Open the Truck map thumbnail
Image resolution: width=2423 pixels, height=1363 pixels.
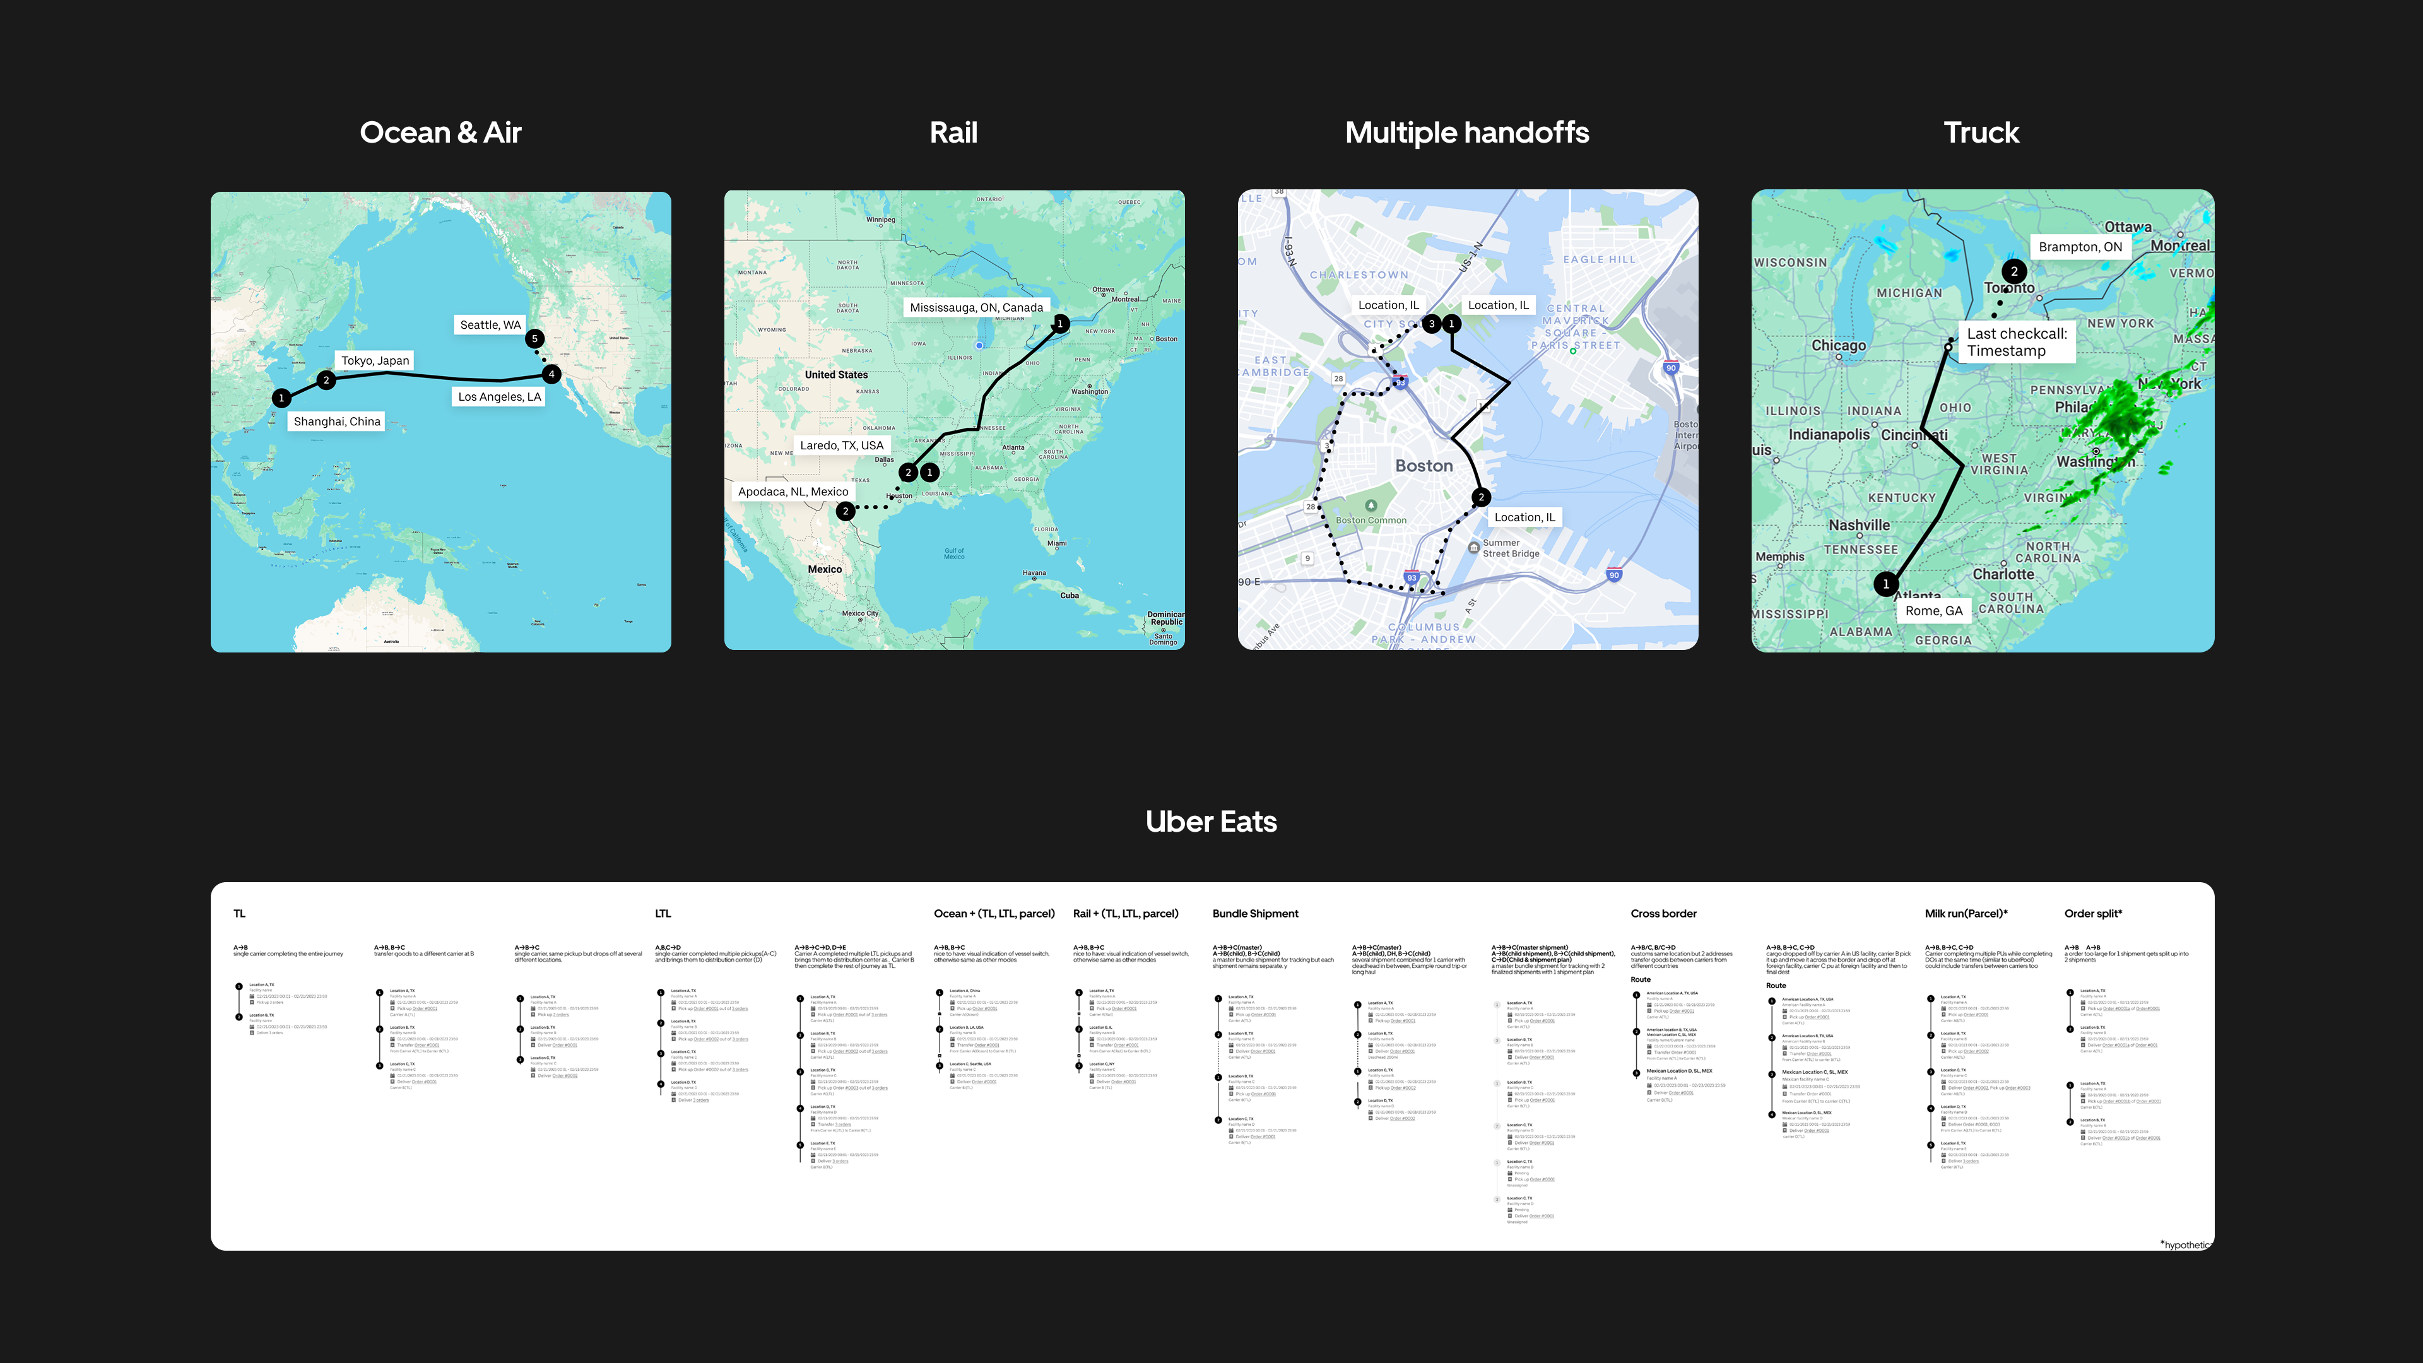click(x=1983, y=420)
